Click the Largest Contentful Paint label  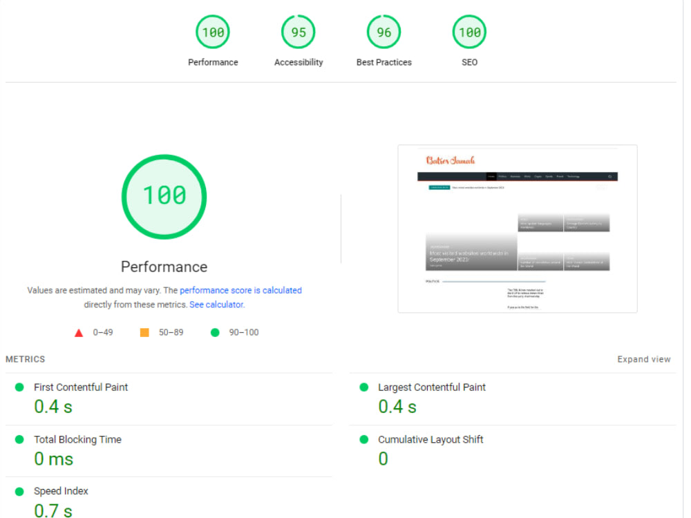coord(432,387)
